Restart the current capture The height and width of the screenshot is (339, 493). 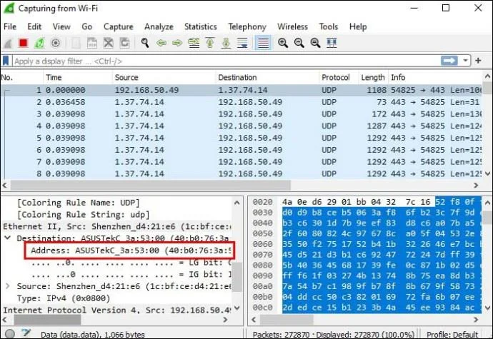(39, 43)
